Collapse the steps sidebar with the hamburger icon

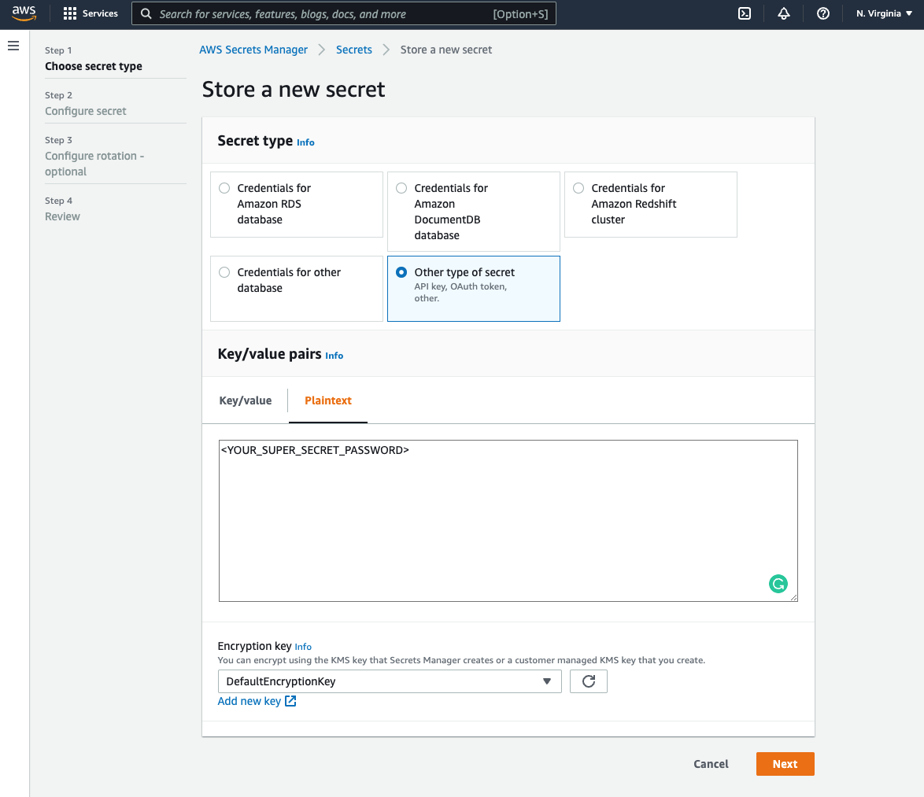click(x=13, y=46)
